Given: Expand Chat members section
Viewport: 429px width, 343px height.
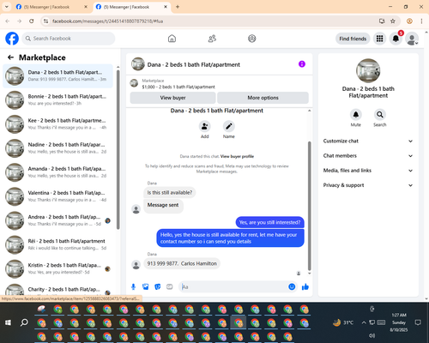Looking at the screenshot, I should [x=368, y=156].
